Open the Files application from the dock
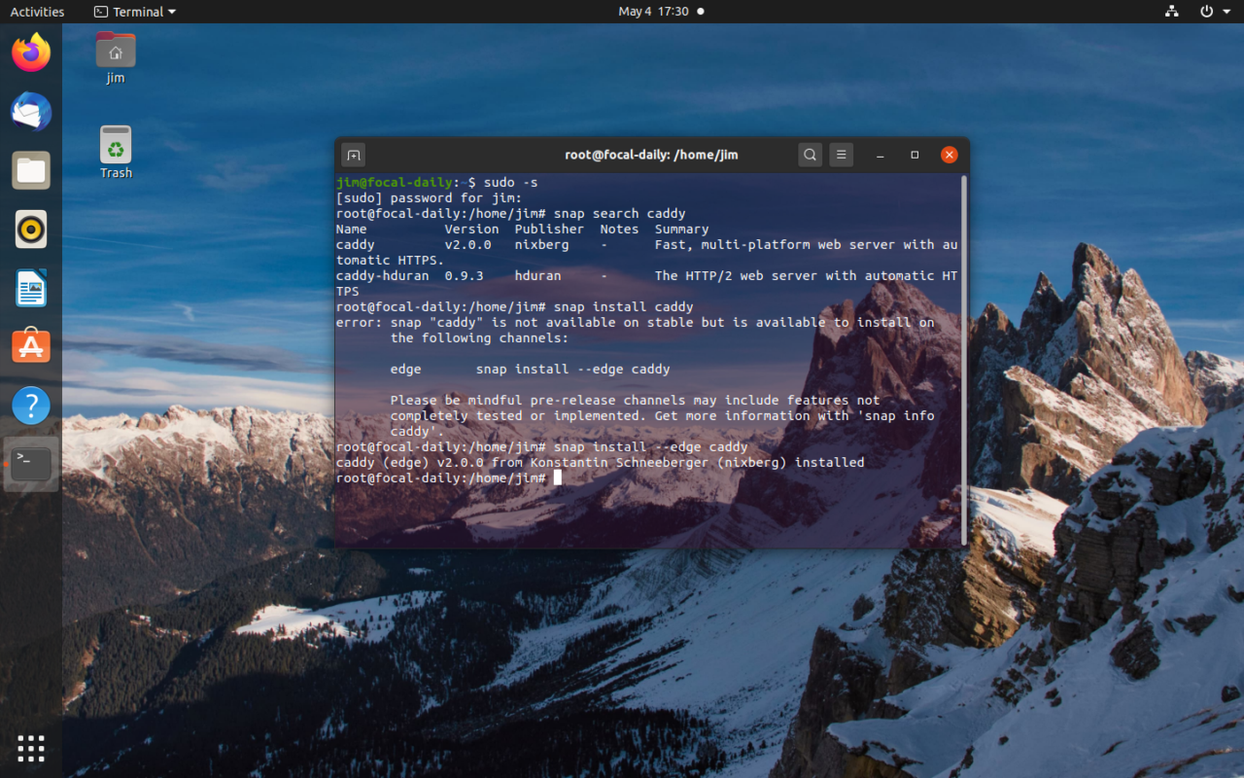 coord(30,170)
